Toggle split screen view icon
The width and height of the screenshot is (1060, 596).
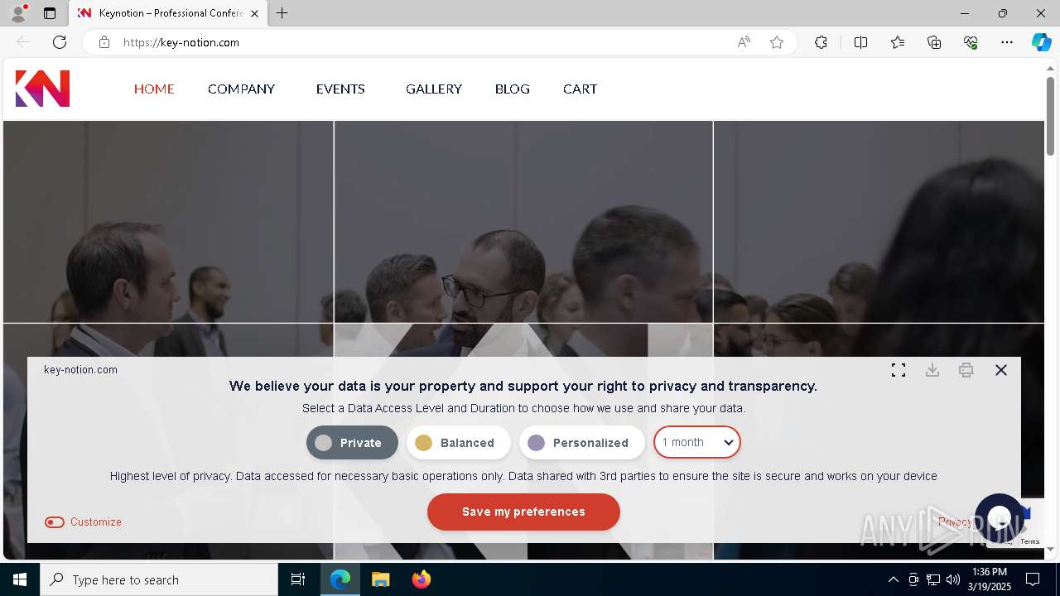[x=860, y=42]
